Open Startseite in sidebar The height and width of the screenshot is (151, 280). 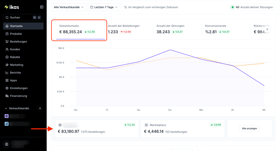[23, 26]
